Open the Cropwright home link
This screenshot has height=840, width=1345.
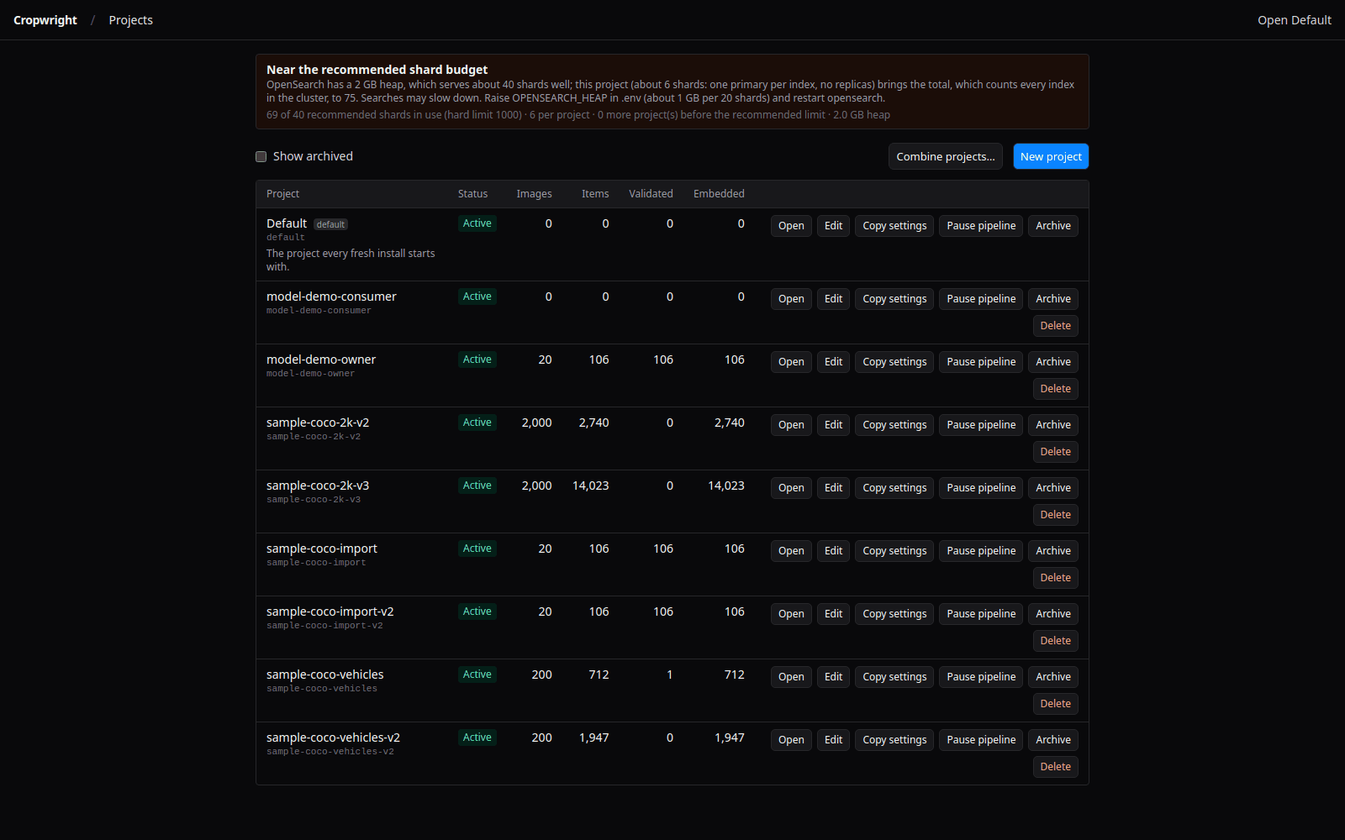click(x=45, y=20)
